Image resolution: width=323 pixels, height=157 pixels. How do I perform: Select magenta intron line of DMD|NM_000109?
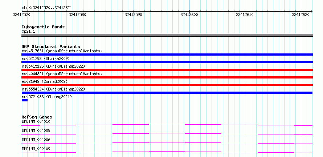167,152
